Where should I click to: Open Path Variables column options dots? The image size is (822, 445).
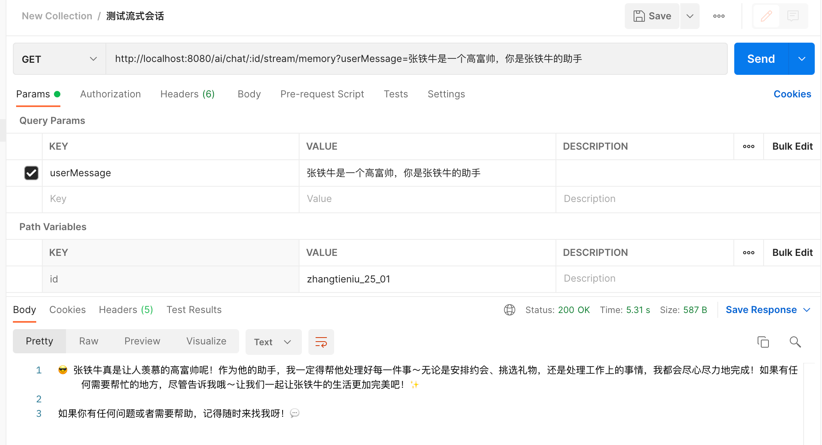[748, 253]
